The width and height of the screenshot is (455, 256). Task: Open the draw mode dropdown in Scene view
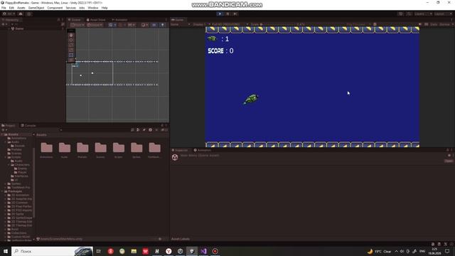pos(144,25)
